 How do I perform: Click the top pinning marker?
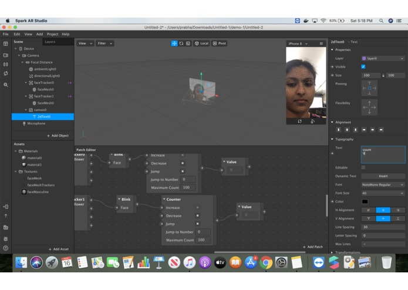coord(369,83)
